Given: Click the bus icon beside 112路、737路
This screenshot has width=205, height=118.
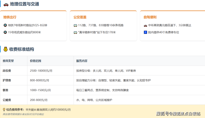Looking at the screenshot, I should pyautogui.click(x=75, y=25).
